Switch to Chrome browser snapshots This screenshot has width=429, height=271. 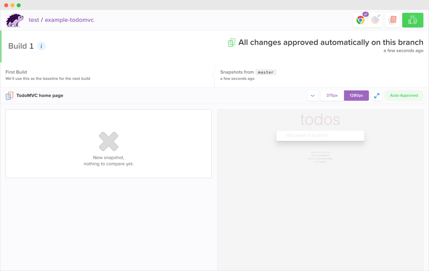pos(361,20)
